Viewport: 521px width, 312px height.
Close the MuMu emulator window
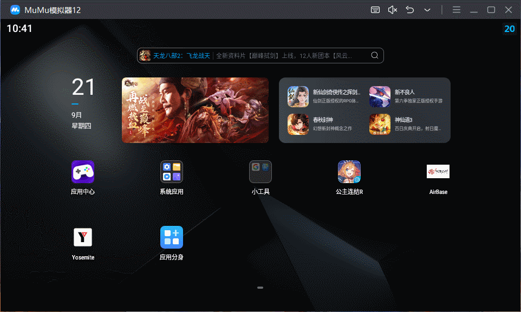coord(509,10)
